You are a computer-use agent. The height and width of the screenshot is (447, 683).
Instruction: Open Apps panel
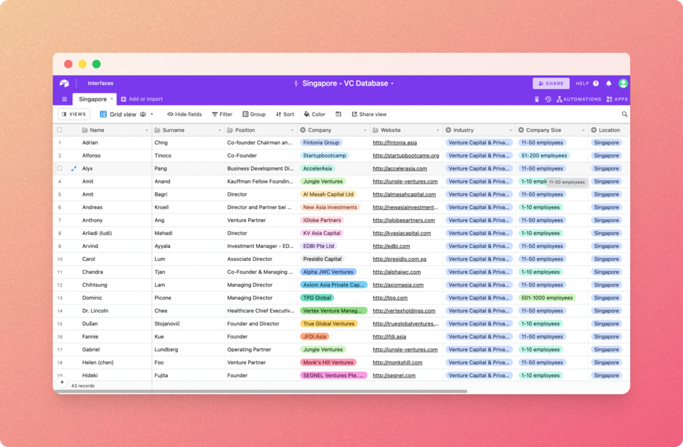(617, 99)
